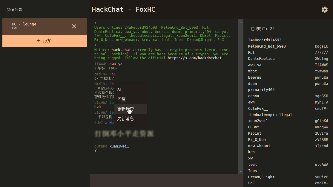
Task: Select awa_ya in online user list
Action: tap(255, 65)
